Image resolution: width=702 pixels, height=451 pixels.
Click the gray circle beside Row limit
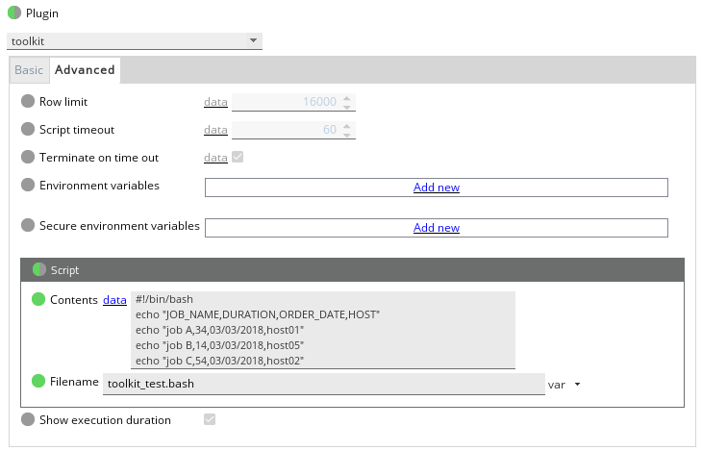pyautogui.click(x=28, y=101)
